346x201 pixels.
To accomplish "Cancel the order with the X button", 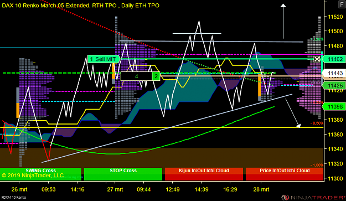I will point(317,59).
